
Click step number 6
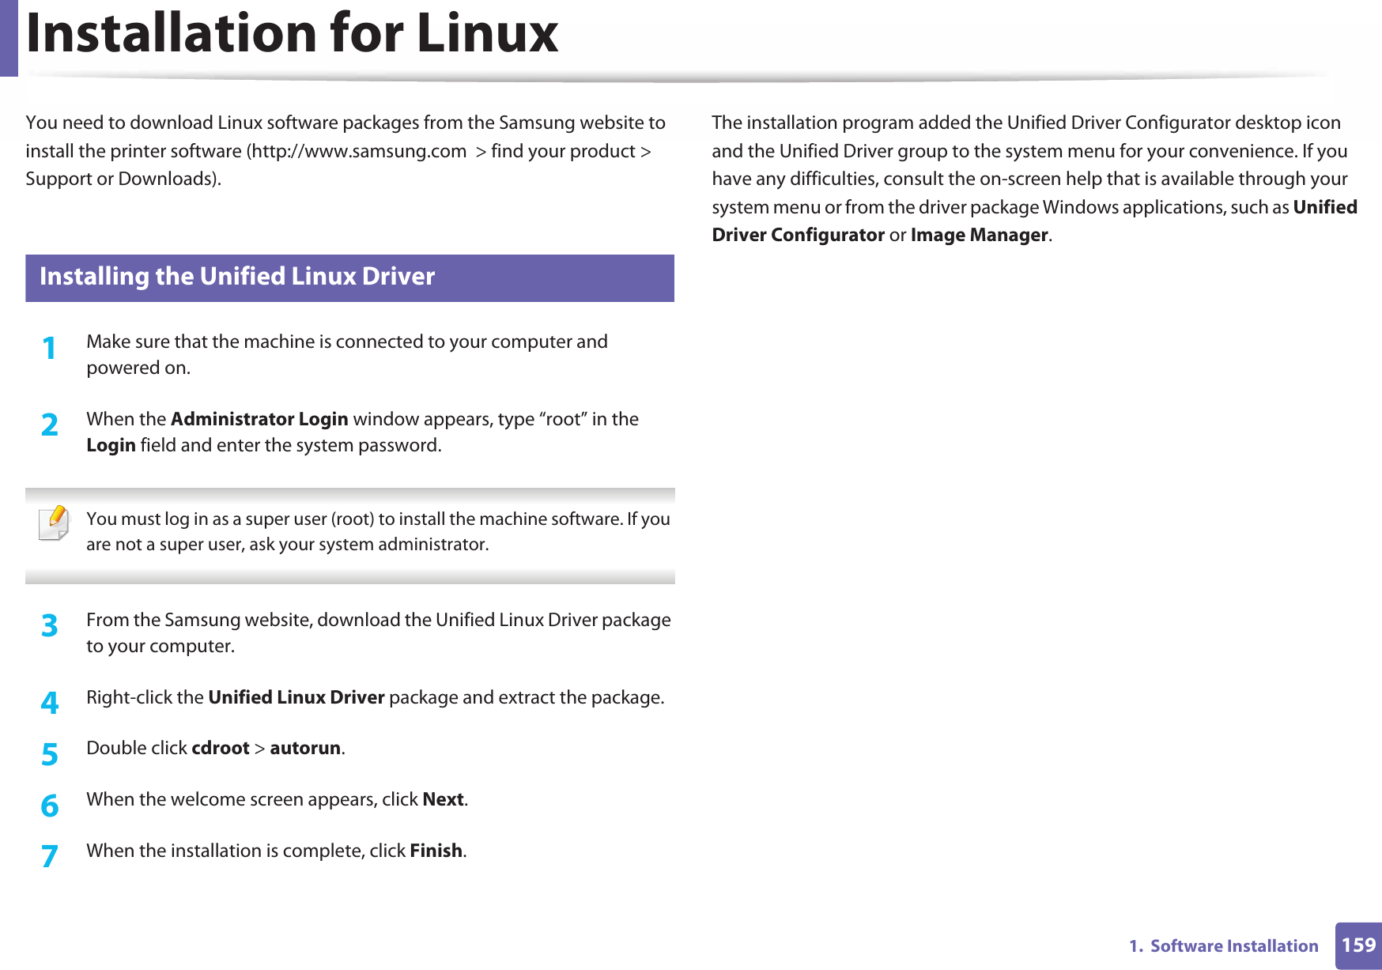pos(50,806)
